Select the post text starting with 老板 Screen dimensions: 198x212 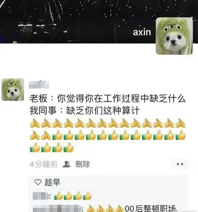pyautogui.click(x=107, y=98)
